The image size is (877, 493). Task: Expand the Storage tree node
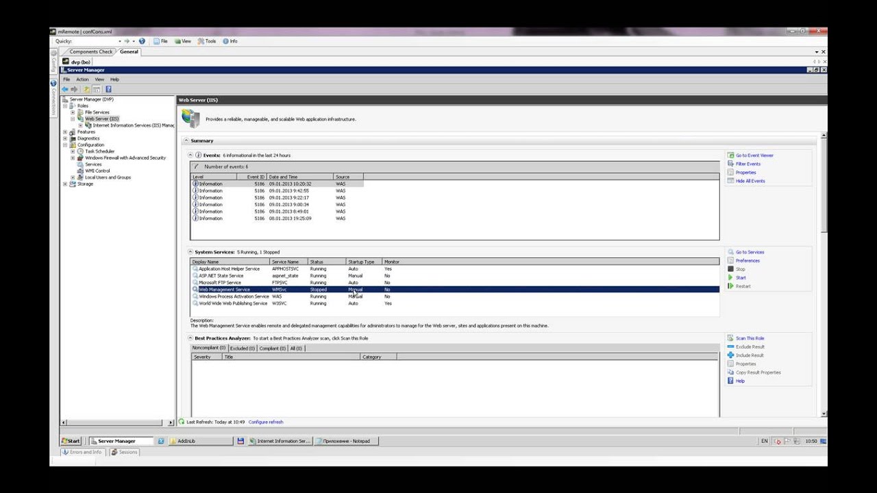[66, 184]
